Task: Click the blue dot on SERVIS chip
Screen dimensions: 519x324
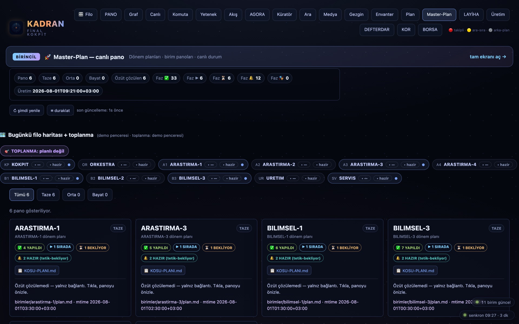Action: point(396,178)
